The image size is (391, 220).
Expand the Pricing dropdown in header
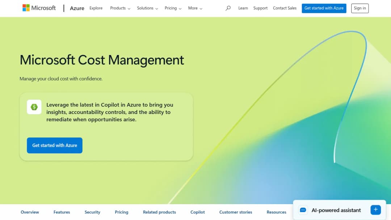tap(173, 8)
